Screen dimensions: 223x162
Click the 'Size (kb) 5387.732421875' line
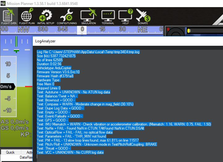tap(56, 56)
